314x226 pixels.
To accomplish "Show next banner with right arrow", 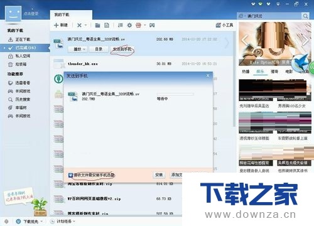I will coord(305,41).
